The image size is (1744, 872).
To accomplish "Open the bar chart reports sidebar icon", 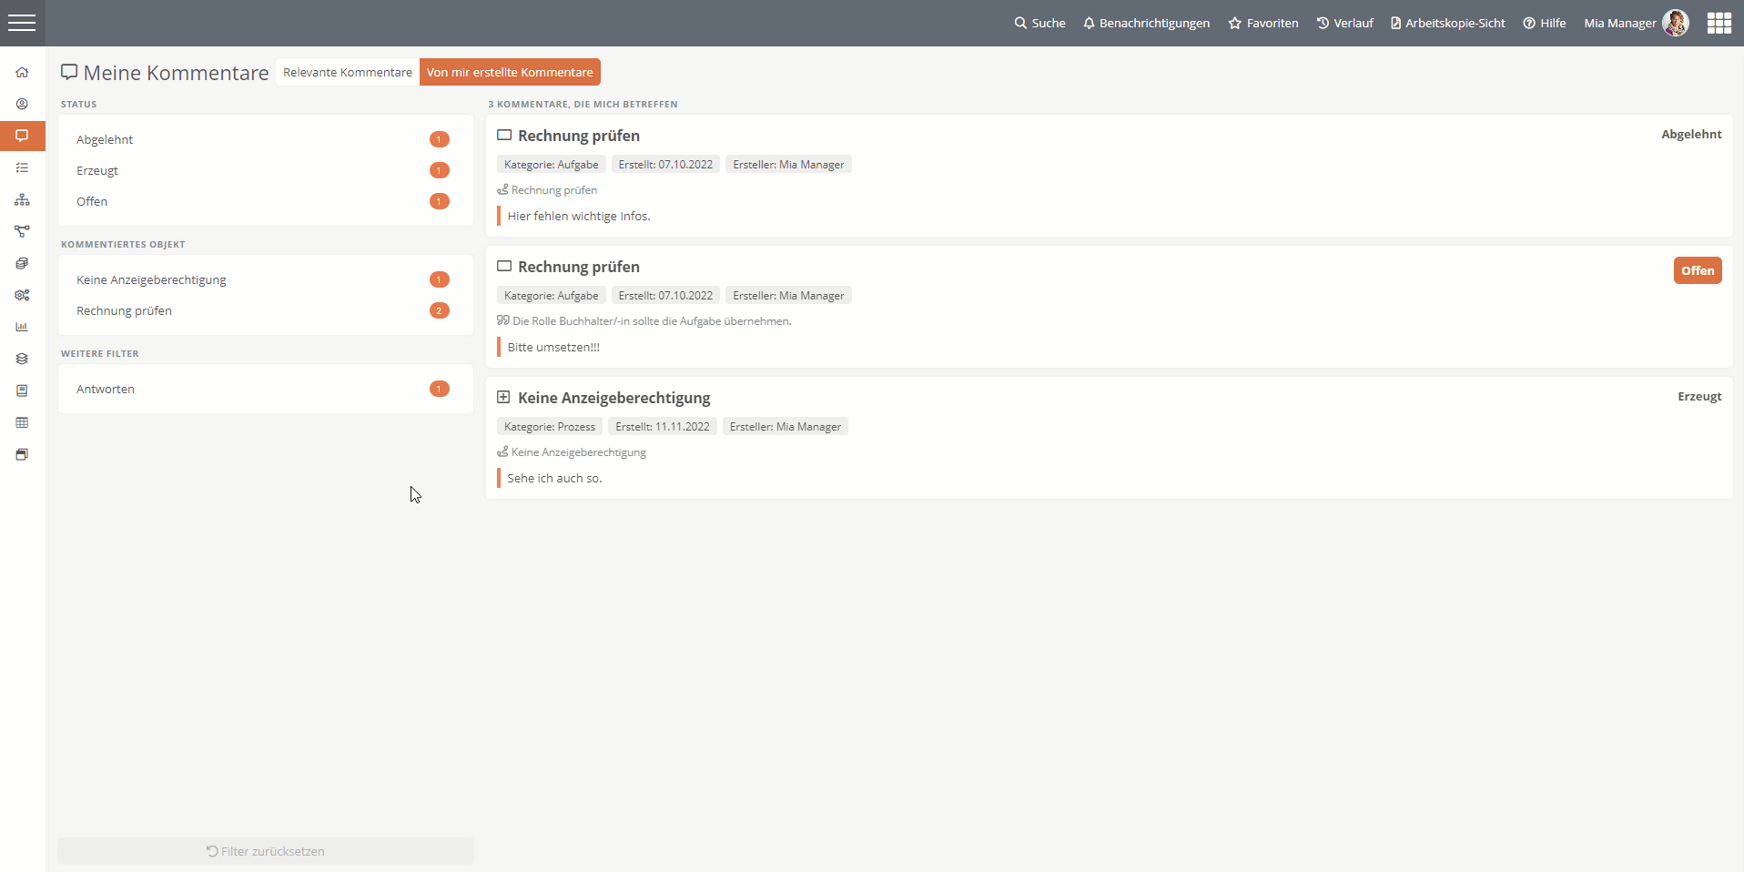I will click(x=22, y=327).
